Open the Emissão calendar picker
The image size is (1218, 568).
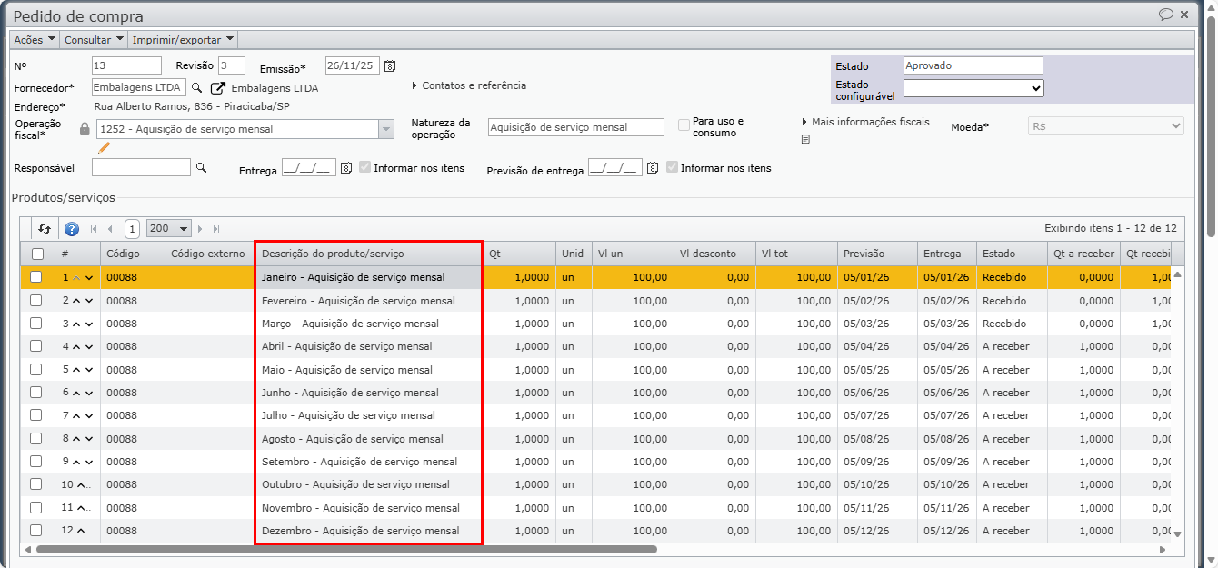[x=390, y=65]
